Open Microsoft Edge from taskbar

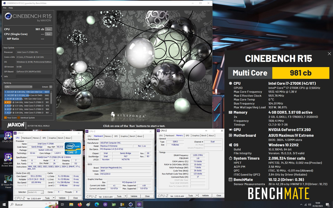pos(97,204)
